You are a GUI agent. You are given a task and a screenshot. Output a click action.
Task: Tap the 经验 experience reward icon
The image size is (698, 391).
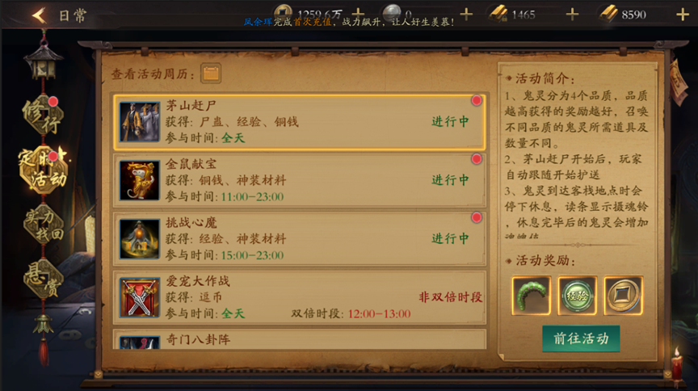tap(577, 296)
